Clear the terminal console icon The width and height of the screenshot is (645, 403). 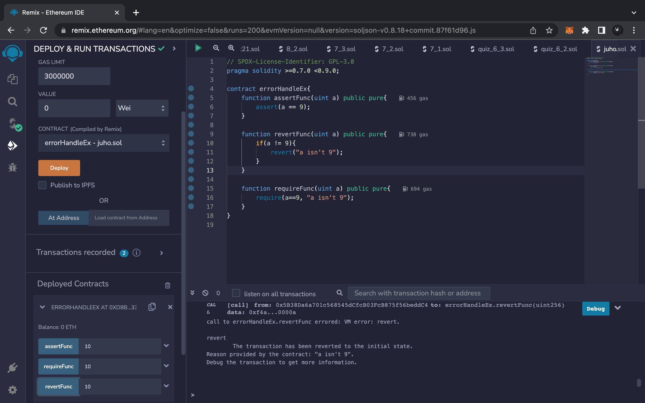click(205, 293)
